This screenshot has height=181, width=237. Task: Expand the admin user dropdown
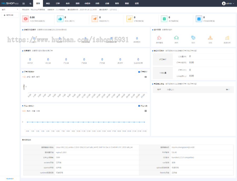click(228, 3)
